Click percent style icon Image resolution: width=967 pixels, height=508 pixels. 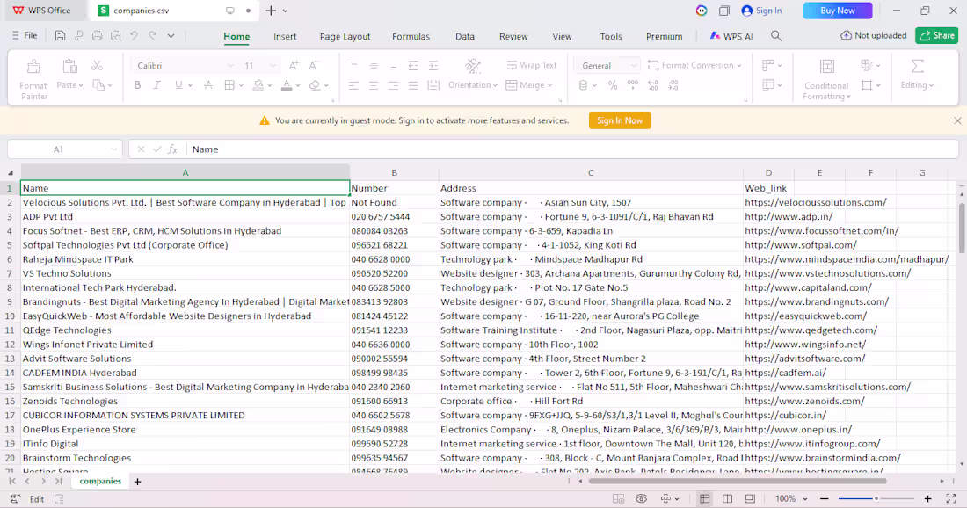pyautogui.click(x=613, y=85)
